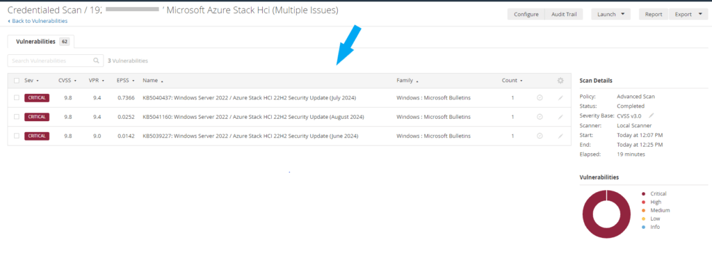Screen dimensions: 712x279
Task: Sort by the CVSS column
Action: [x=67, y=81]
